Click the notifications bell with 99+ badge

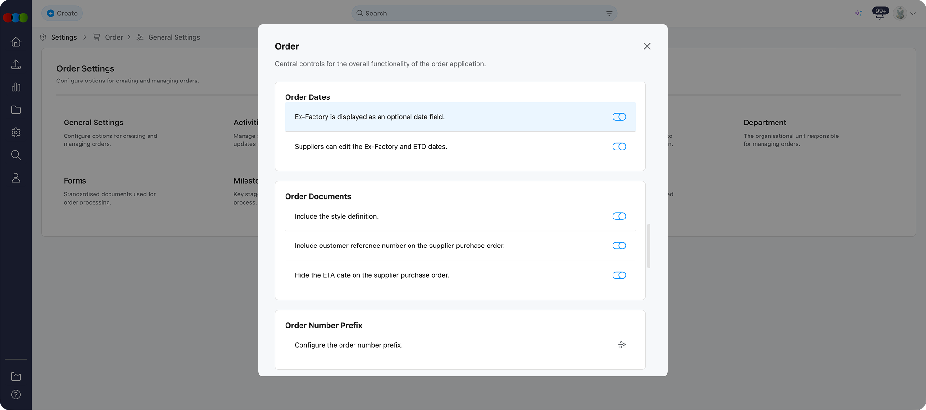[880, 14]
